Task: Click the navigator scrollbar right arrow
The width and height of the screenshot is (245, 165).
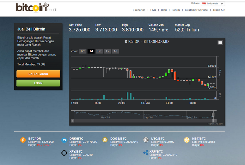Action: [215, 121]
